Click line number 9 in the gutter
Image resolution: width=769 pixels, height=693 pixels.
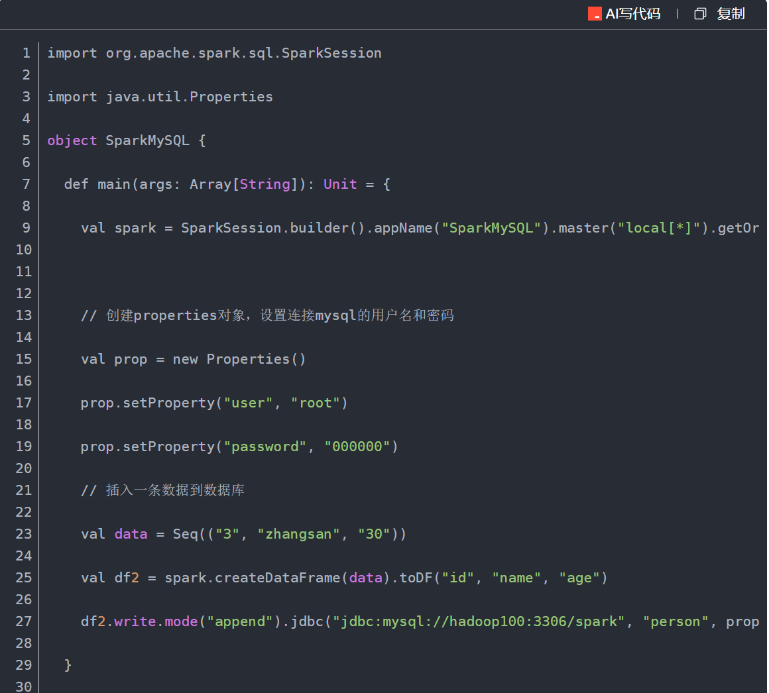25,228
